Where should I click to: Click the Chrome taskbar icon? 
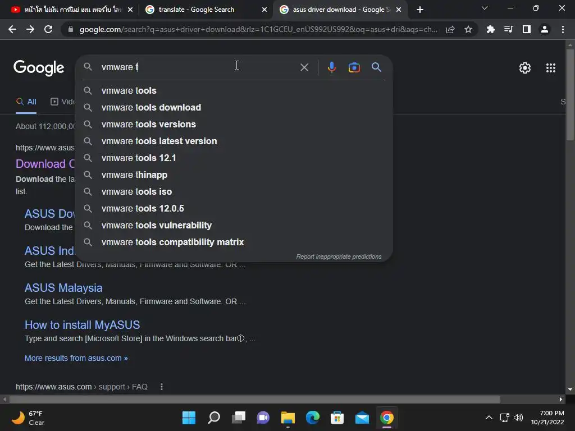click(386, 418)
